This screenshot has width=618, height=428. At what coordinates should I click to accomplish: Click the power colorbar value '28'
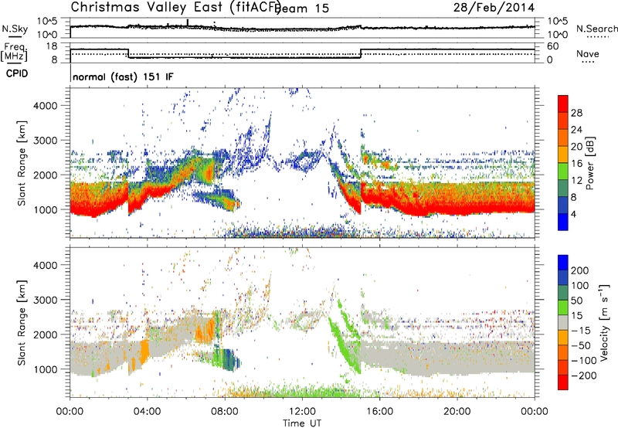576,113
